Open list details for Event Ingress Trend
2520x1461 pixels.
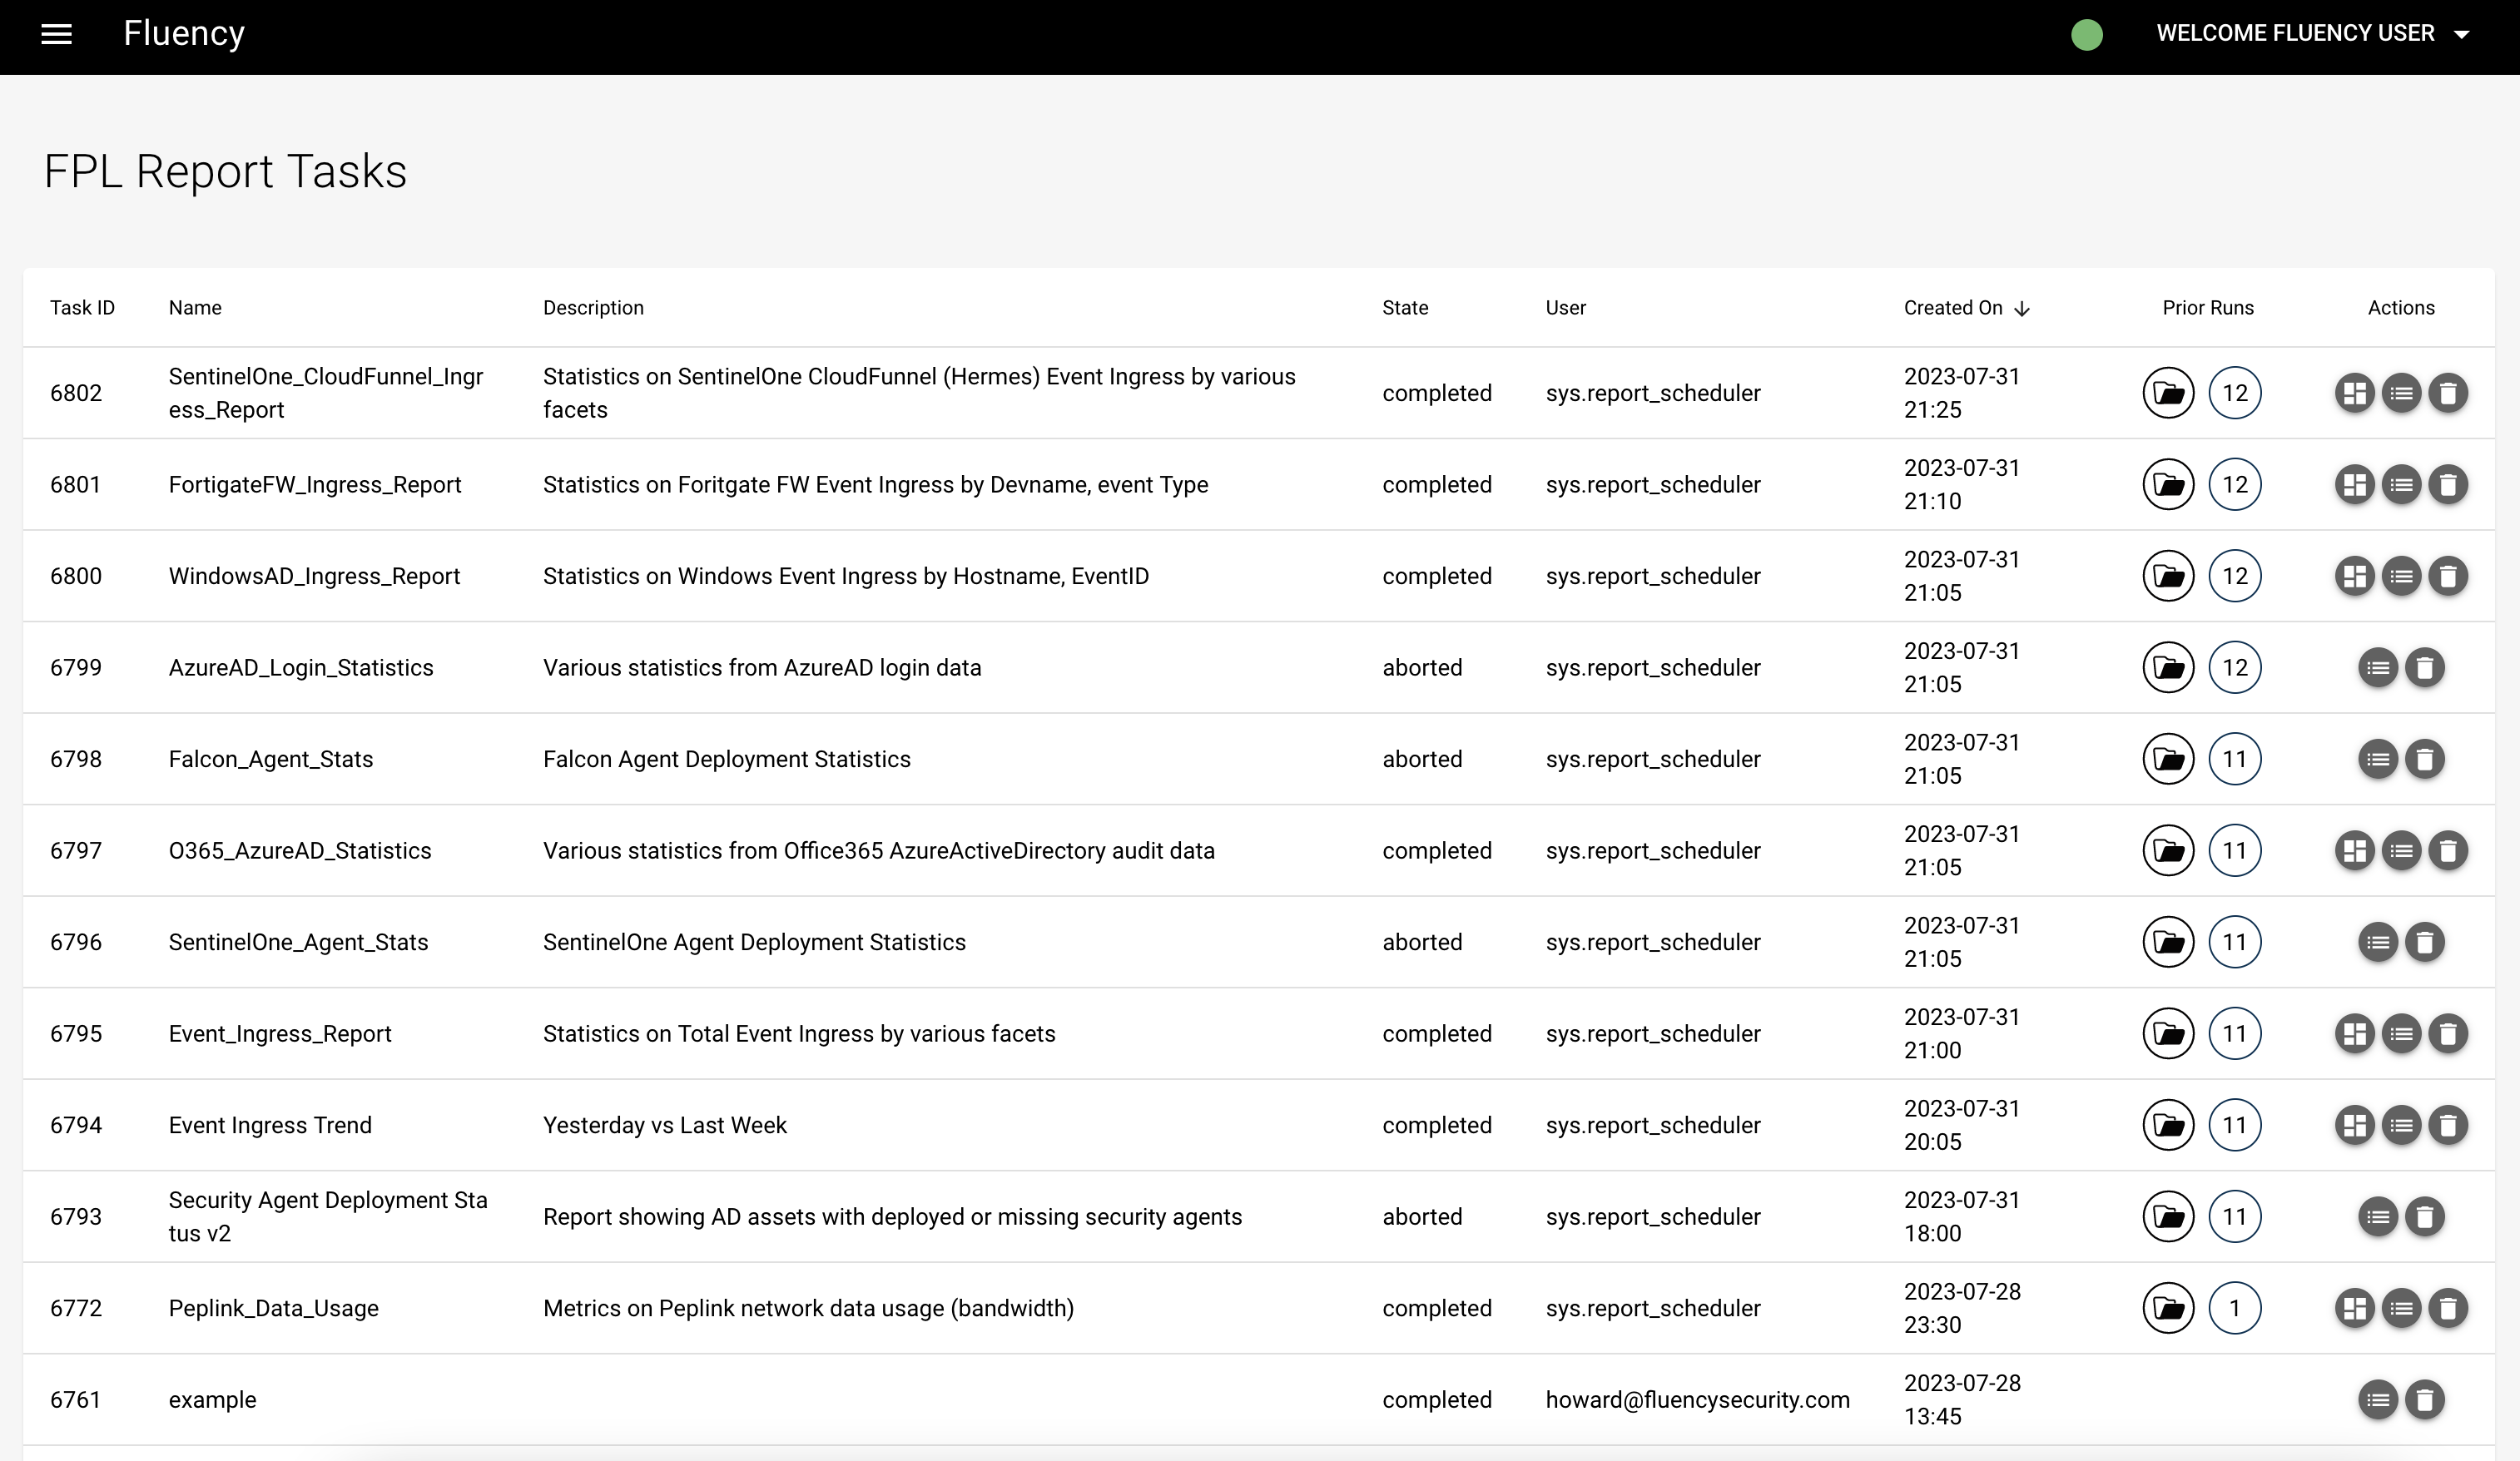(x=2401, y=1125)
